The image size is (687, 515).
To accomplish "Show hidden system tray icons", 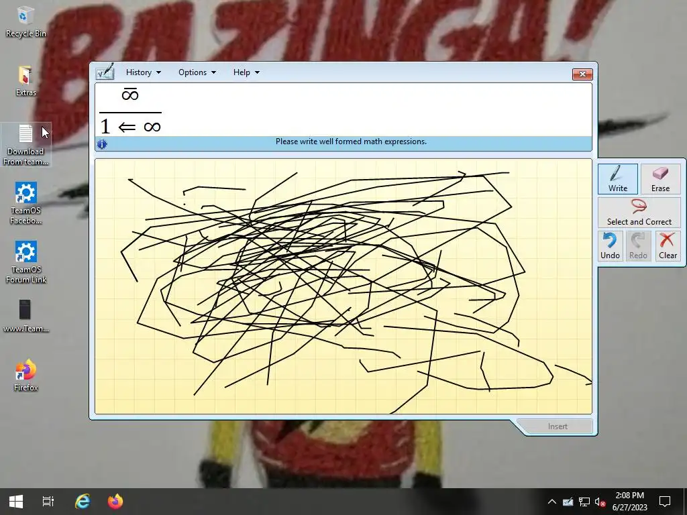I will point(552,502).
